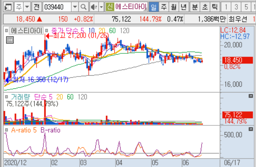This screenshot has height=167, width=256.
Task: Select the 일 daily chart period
Action: tap(154, 7)
